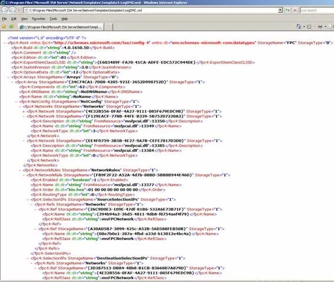The image size is (334, 282).
Task: Click the GUID {08e7b0e1-287a-4fbd...} name
Action: click(x=144, y=234)
